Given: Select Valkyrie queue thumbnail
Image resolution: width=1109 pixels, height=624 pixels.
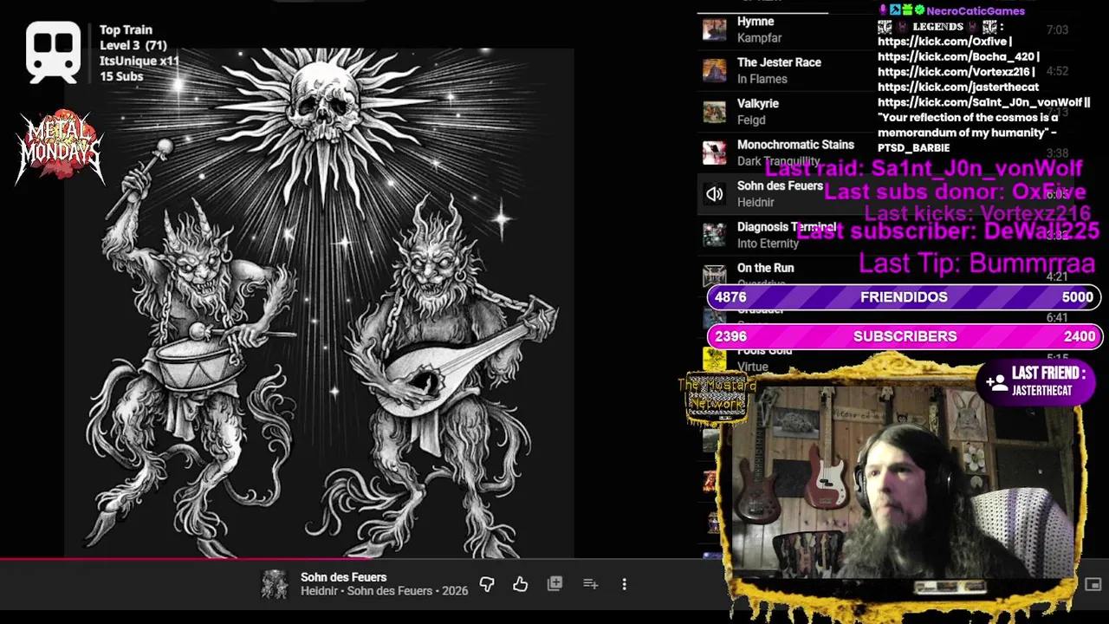Looking at the screenshot, I should [714, 112].
